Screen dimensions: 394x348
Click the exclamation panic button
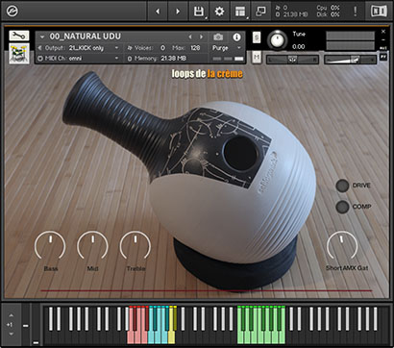355,12
